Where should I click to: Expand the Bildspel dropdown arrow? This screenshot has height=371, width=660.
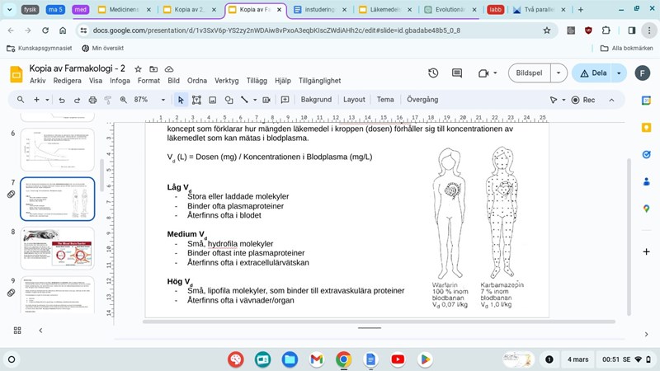(558, 73)
